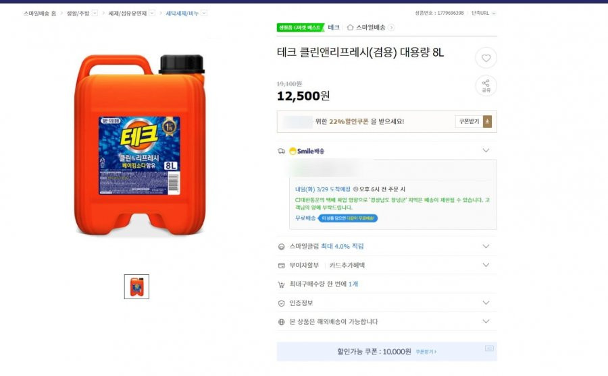Screen dimensions: 608x376
Task: Click the Smile배송 logo
Action: point(307,151)
